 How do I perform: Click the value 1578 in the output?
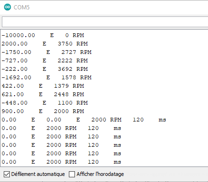69,77
